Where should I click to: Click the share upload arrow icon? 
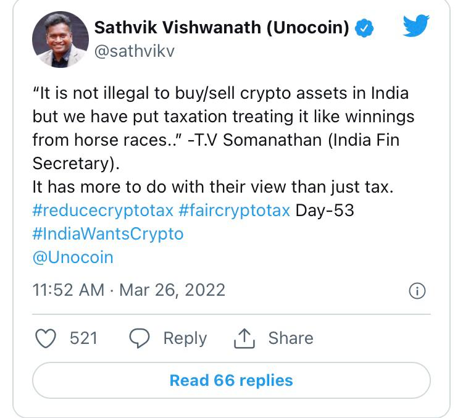[x=245, y=338]
